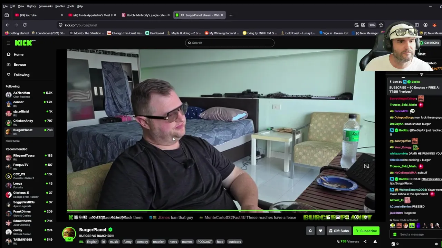Open conner followed channel
442x248 pixels.
pyautogui.click(x=29, y=104)
